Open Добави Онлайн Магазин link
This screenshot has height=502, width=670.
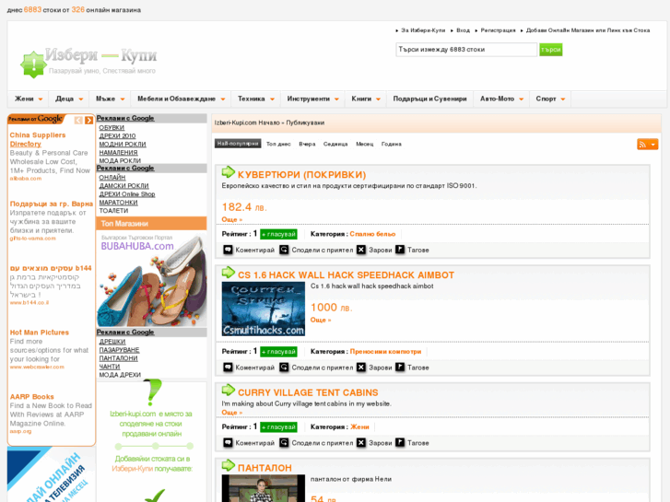pos(588,30)
